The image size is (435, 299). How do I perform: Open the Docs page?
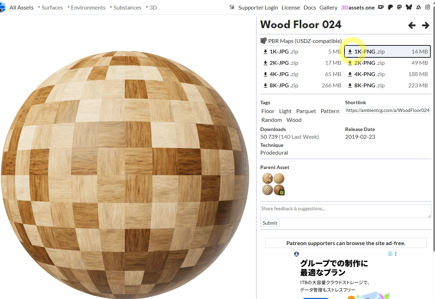tap(310, 7)
